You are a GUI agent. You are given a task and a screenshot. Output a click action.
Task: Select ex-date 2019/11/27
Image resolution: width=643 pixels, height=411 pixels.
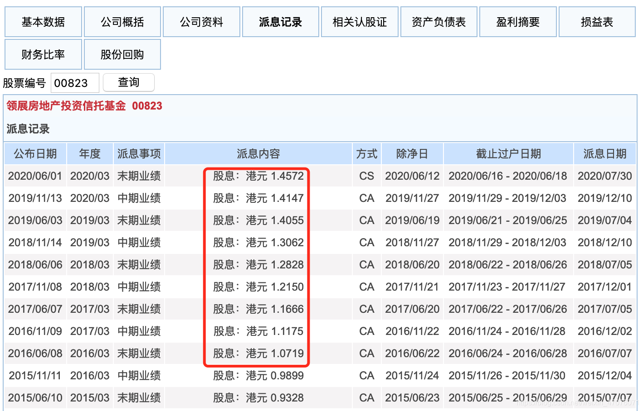[412, 198]
